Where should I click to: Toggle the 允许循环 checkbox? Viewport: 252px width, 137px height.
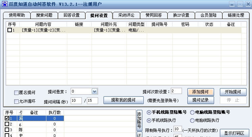pos(16,101)
